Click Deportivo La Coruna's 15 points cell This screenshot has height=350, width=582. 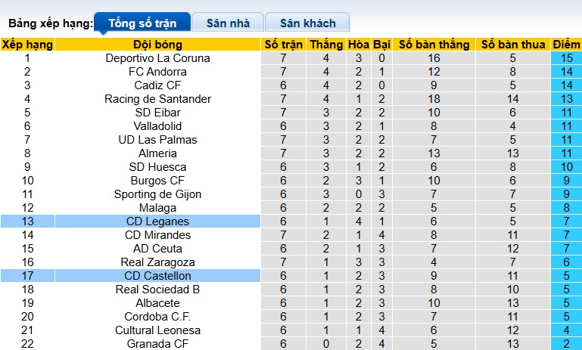tap(566, 58)
